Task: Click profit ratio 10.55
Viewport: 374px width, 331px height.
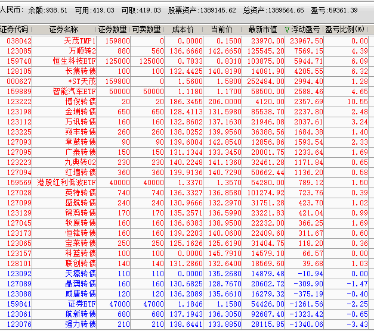Action: [x=357, y=101]
